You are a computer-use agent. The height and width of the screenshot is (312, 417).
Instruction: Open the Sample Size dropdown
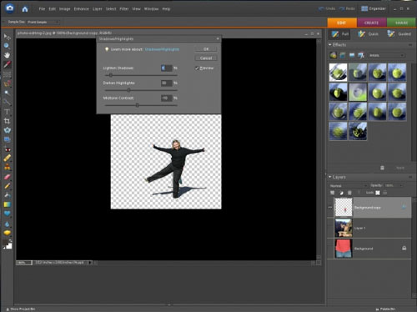pyautogui.click(x=43, y=22)
